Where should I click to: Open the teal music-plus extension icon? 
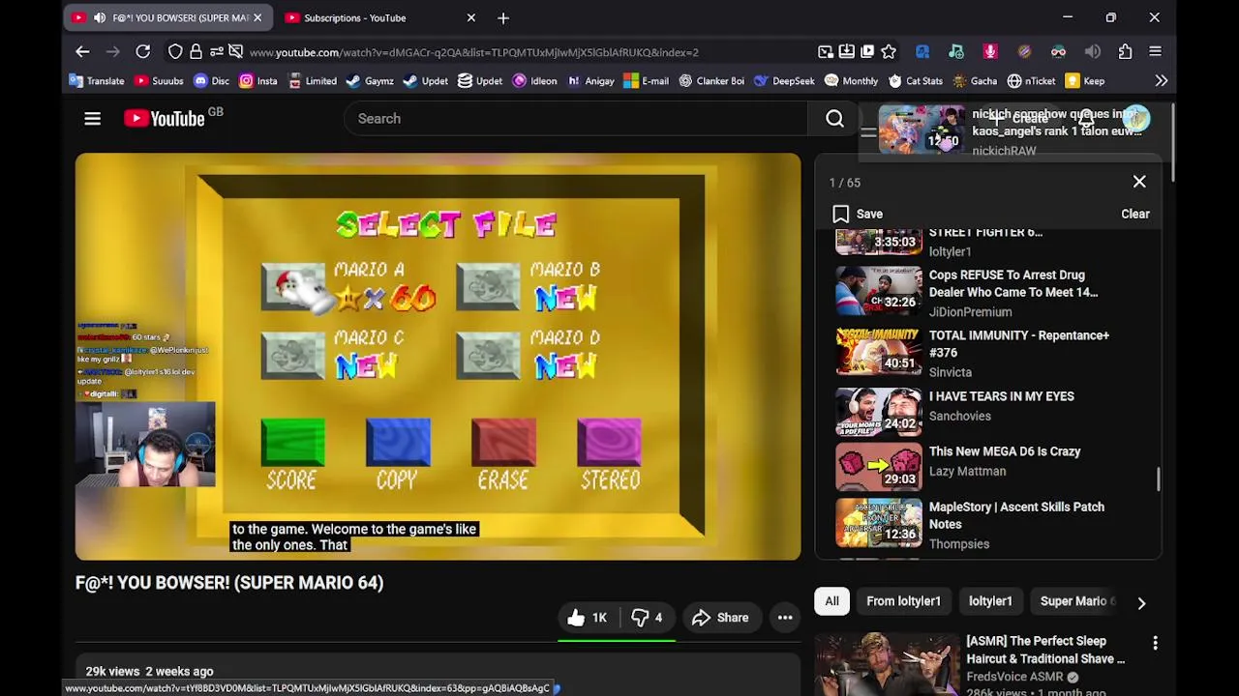point(956,52)
